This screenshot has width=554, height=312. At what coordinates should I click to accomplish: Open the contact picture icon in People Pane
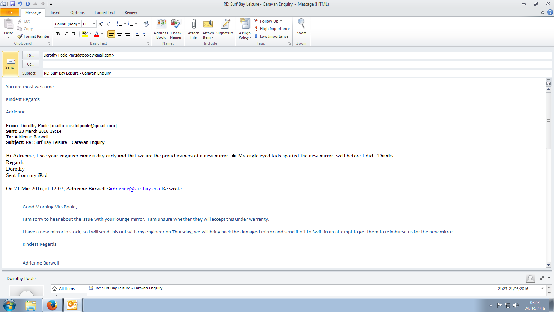click(x=530, y=278)
